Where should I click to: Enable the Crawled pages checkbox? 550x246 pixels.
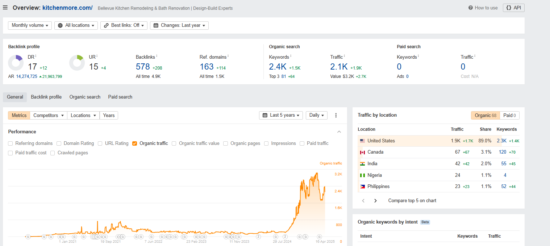point(53,153)
